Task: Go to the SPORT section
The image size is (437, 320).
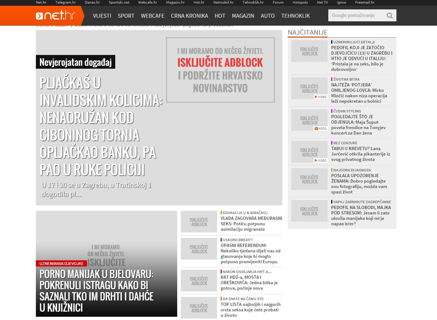Action: (126, 16)
